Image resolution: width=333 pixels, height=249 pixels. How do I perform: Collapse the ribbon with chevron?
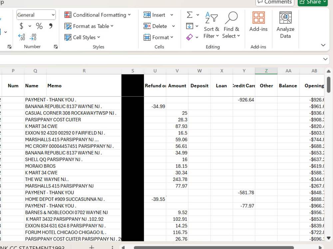point(323,45)
